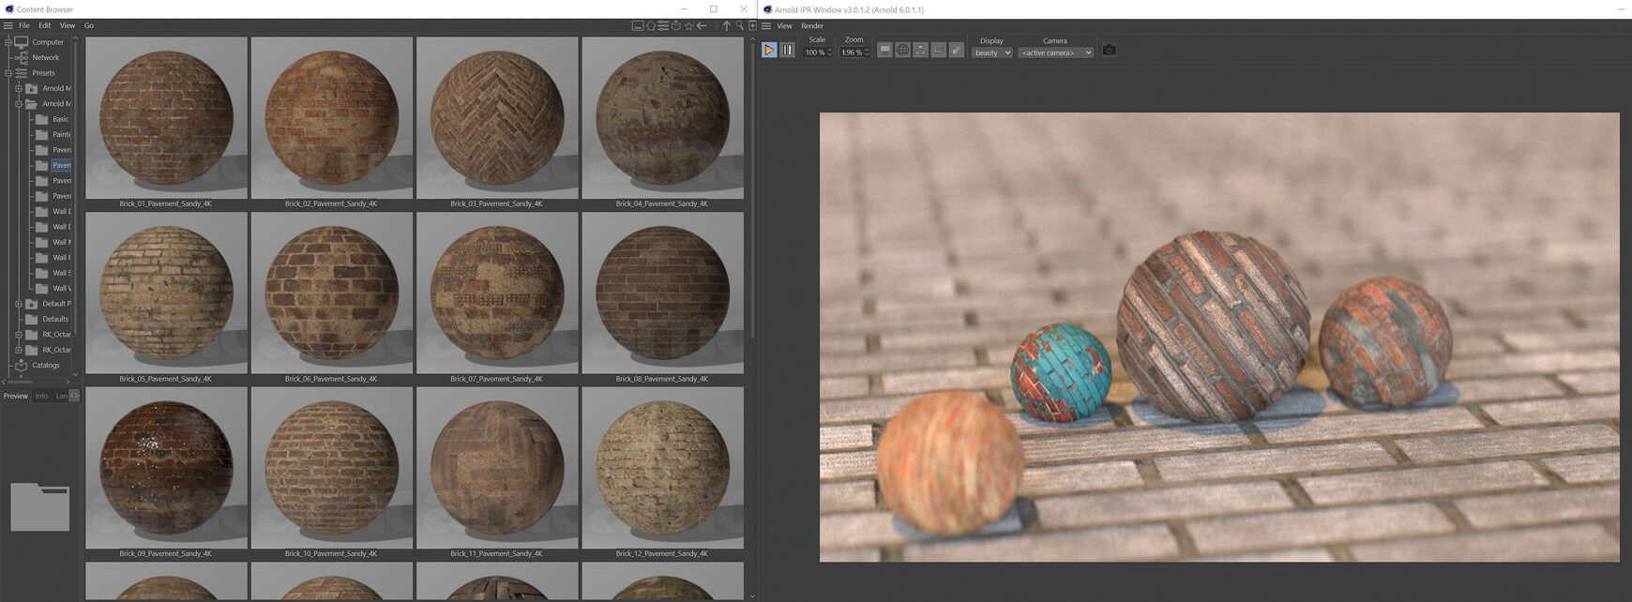
Task: Click the tree panel horizontal scrollbar
Action: 21,382
